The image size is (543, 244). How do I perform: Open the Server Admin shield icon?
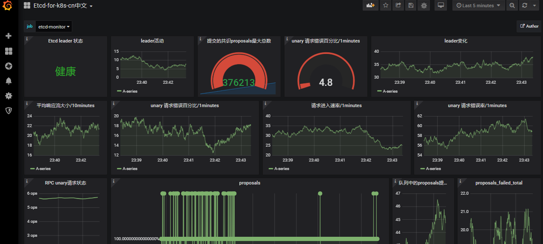tap(9, 111)
